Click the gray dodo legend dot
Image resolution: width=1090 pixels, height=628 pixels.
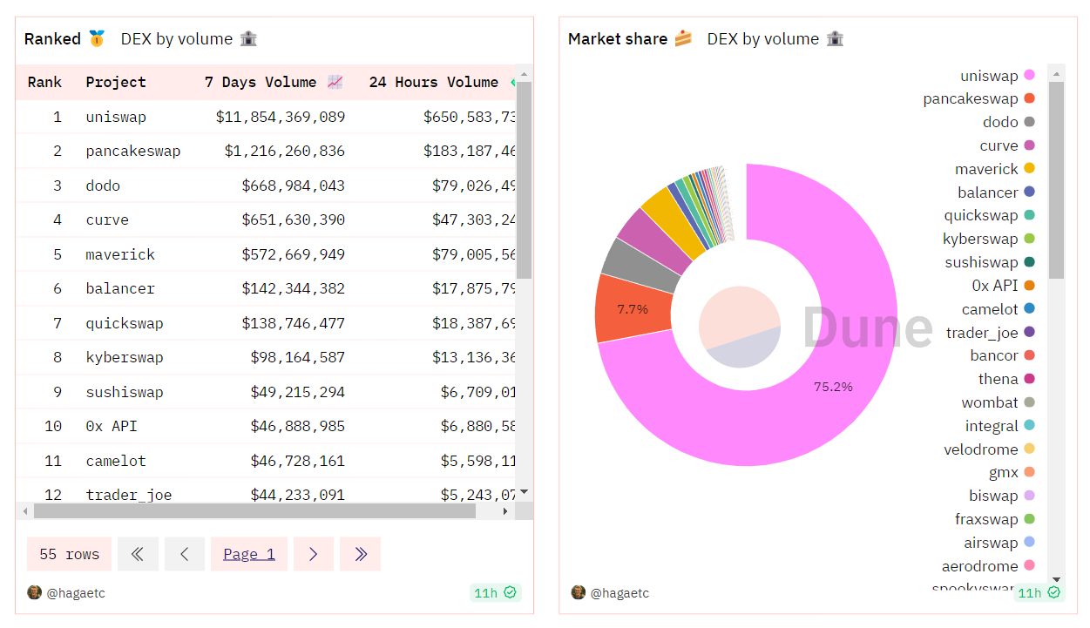(1029, 123)
